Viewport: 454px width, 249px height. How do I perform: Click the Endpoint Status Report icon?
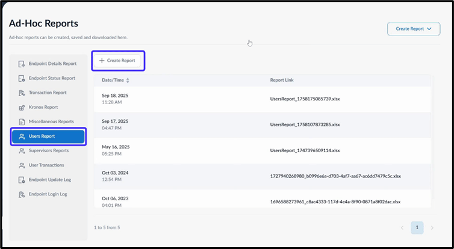pyautogui.click(x=22, y=78)
